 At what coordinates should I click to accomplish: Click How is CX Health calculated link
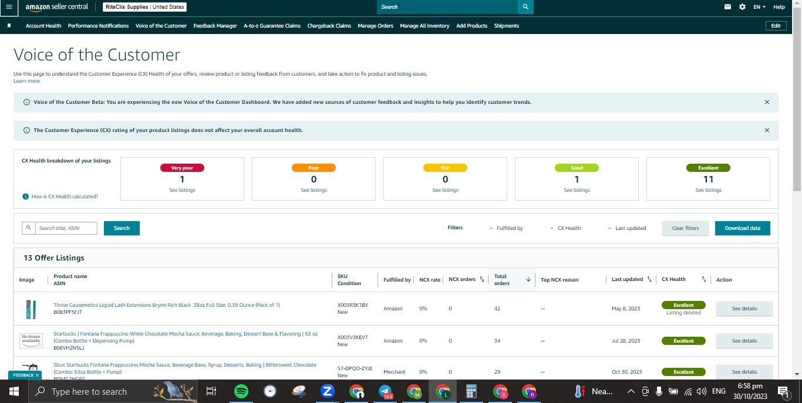pyautogui.click(x=65, y=197)
